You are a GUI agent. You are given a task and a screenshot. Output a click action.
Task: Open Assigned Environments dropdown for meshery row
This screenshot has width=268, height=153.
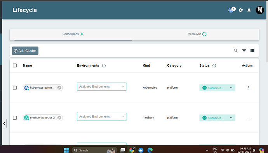pos(102,117)
